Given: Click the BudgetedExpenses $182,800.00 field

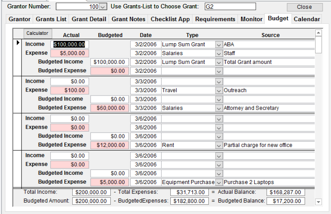Looking at the screenshot, I should [x=189, y=201].
